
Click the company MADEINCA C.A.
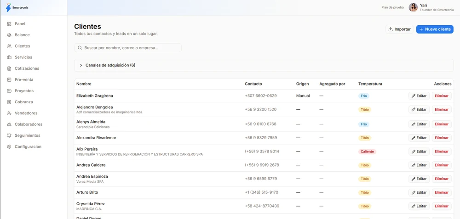pos(89,209)
